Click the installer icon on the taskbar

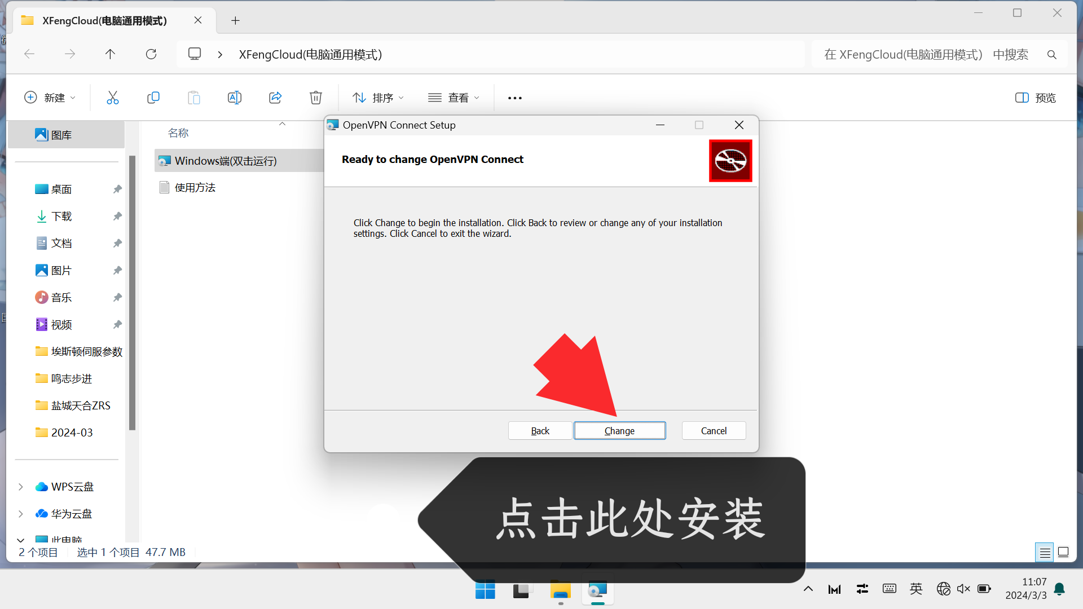[x=598, y=590]
